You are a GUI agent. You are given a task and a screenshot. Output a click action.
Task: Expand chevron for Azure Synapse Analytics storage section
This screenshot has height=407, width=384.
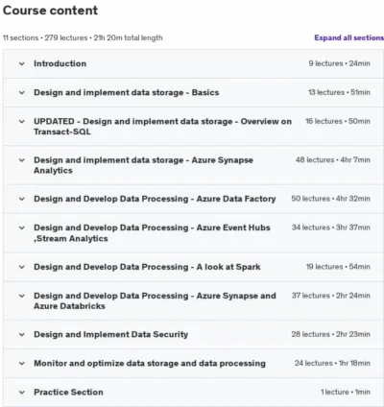22,160
